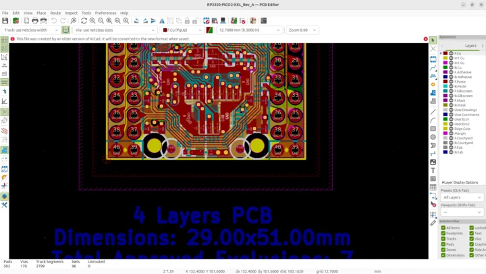Dismiss the older version infobar message
The image size is (486, 274).
click(425, 39)
